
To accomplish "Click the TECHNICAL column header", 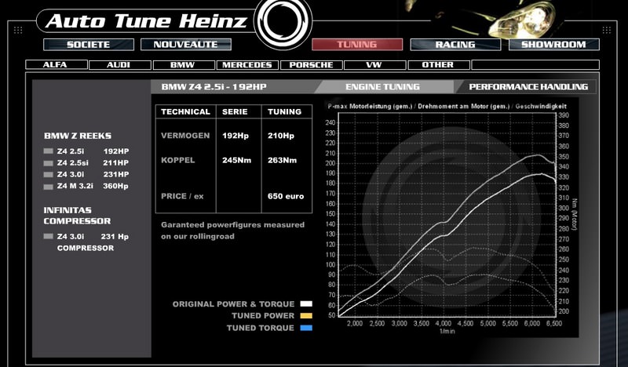I will pos(185,111).
